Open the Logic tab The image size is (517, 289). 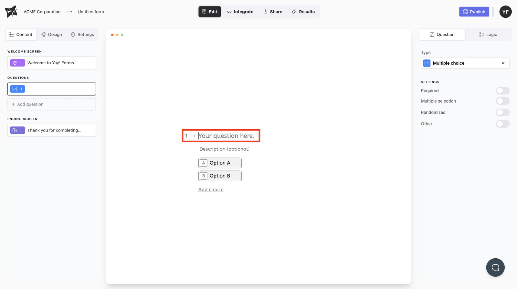point(488,35)
